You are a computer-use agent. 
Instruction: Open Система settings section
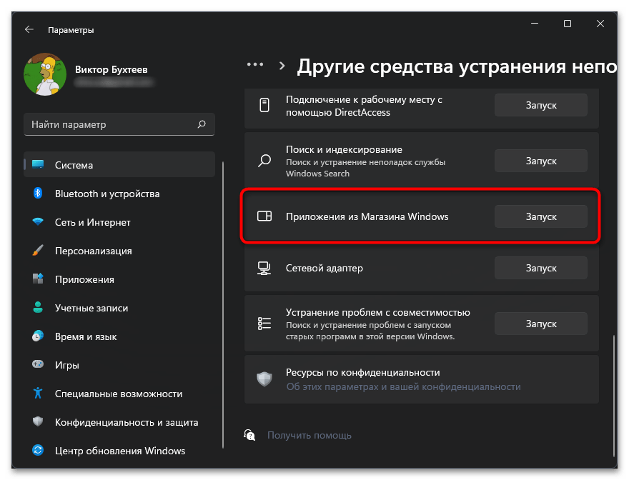(x=119, y=164)
